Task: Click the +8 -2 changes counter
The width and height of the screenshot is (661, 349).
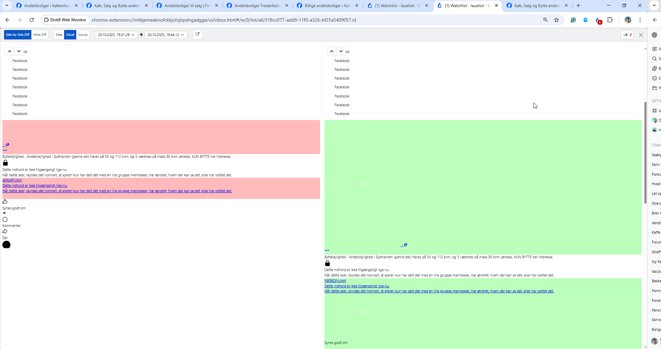Action: point(627,35)
